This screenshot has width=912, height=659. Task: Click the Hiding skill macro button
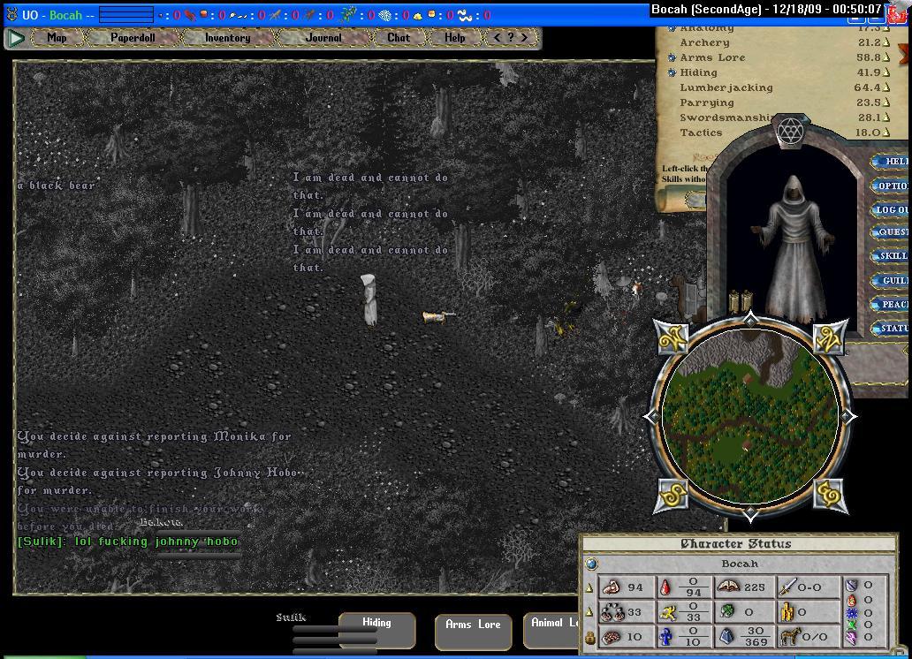(377, 631)
